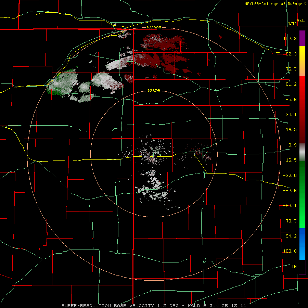Click the 45.6 velocity legend value
This screenshot has height=308, width=308.
click(291, 99)
